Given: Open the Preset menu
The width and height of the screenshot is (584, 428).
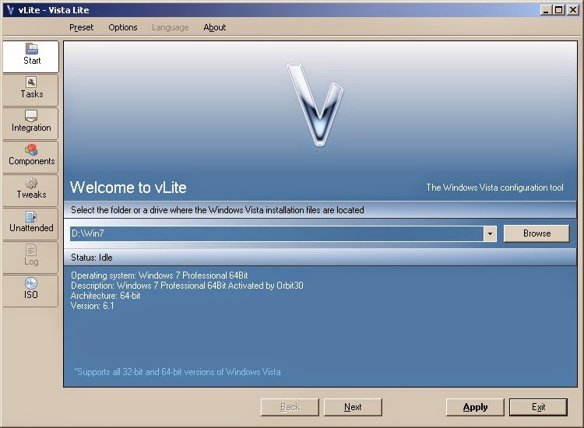Looking at the screenshot, I should (x=81, y=27).
